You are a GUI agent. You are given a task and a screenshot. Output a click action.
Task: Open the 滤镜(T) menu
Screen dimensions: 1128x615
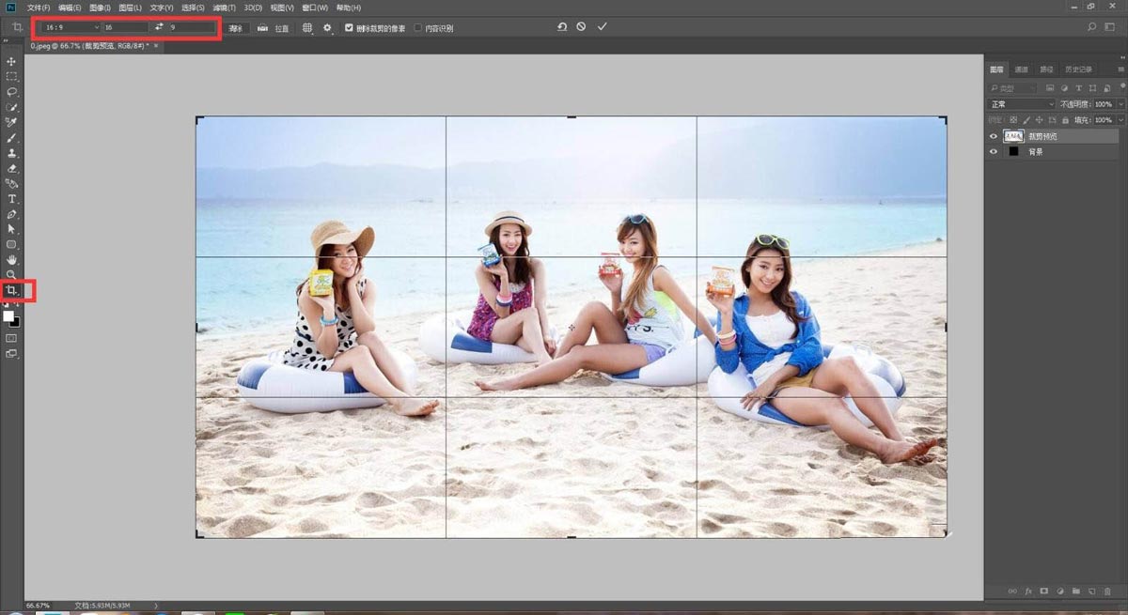225,8
